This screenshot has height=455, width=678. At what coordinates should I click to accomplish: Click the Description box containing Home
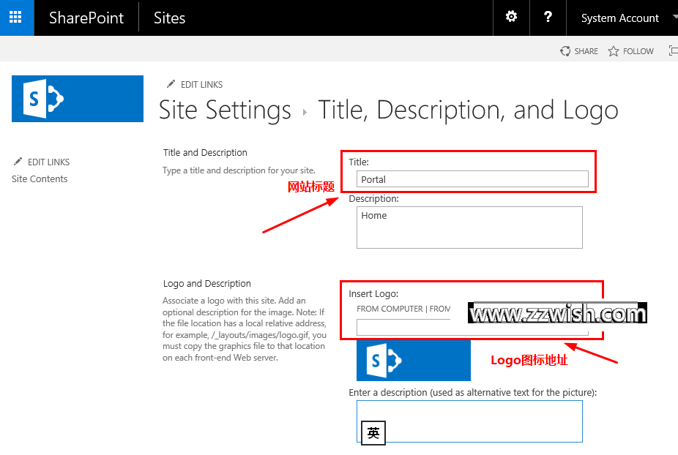(469, 227)
